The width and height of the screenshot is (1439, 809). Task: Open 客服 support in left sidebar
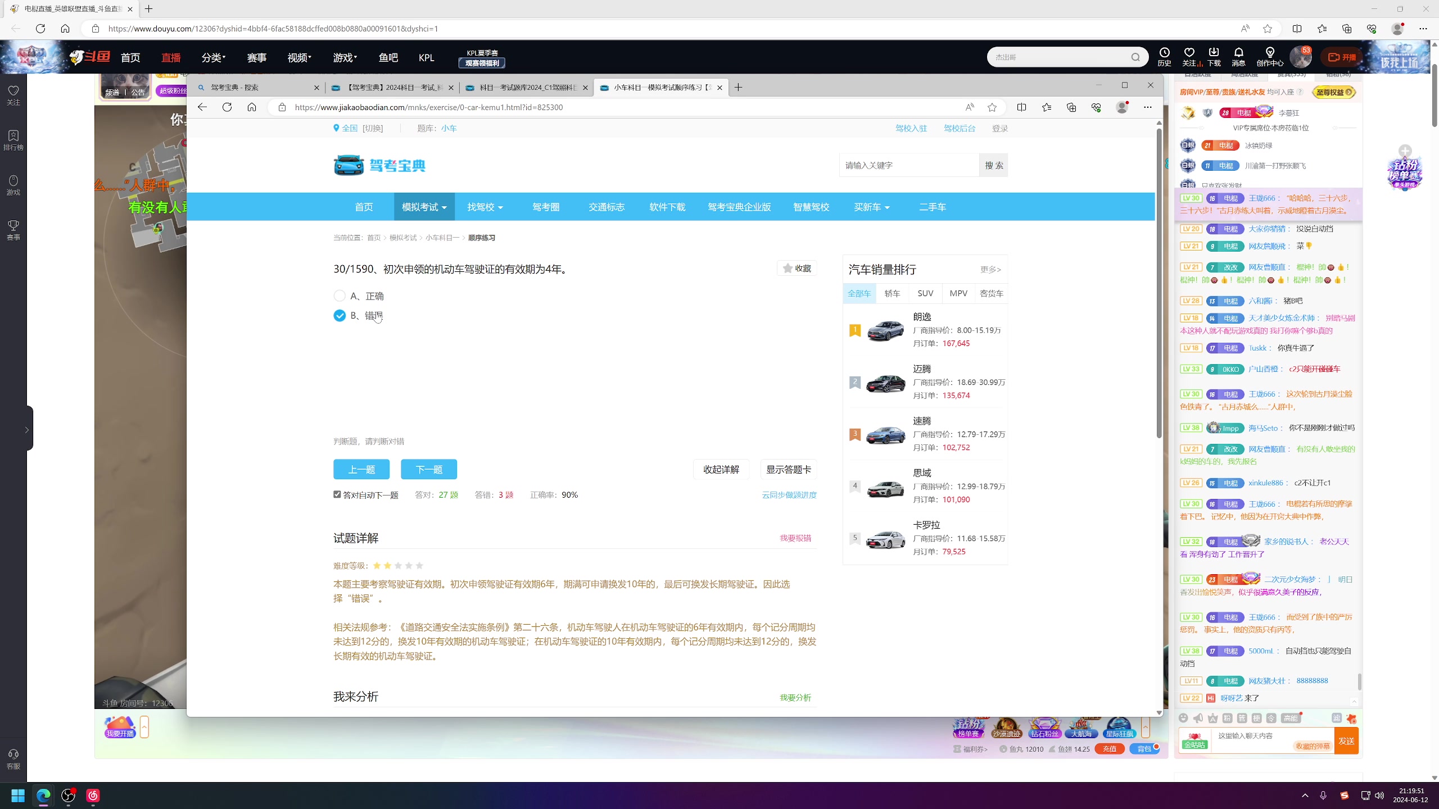(x=13, y=759)
